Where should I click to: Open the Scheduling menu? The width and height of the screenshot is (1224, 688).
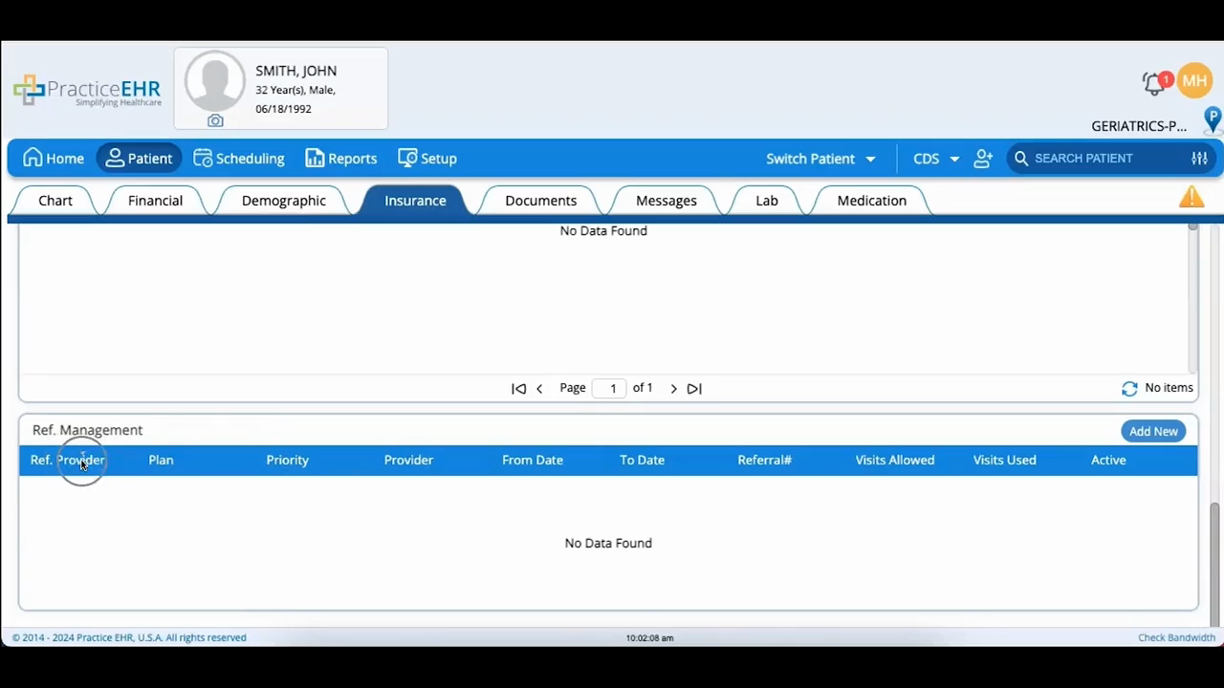tap(239, 159)
